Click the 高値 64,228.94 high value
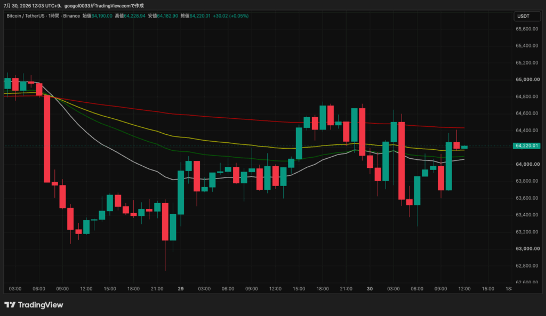The image size is (546, 316). [x=130, y=16]
